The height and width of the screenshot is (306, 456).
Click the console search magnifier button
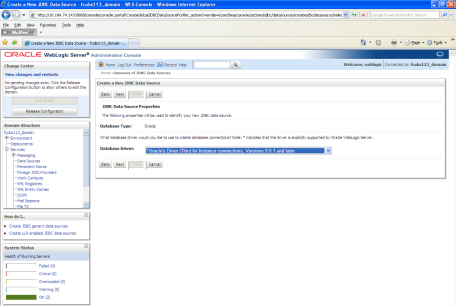coord(236,64)
